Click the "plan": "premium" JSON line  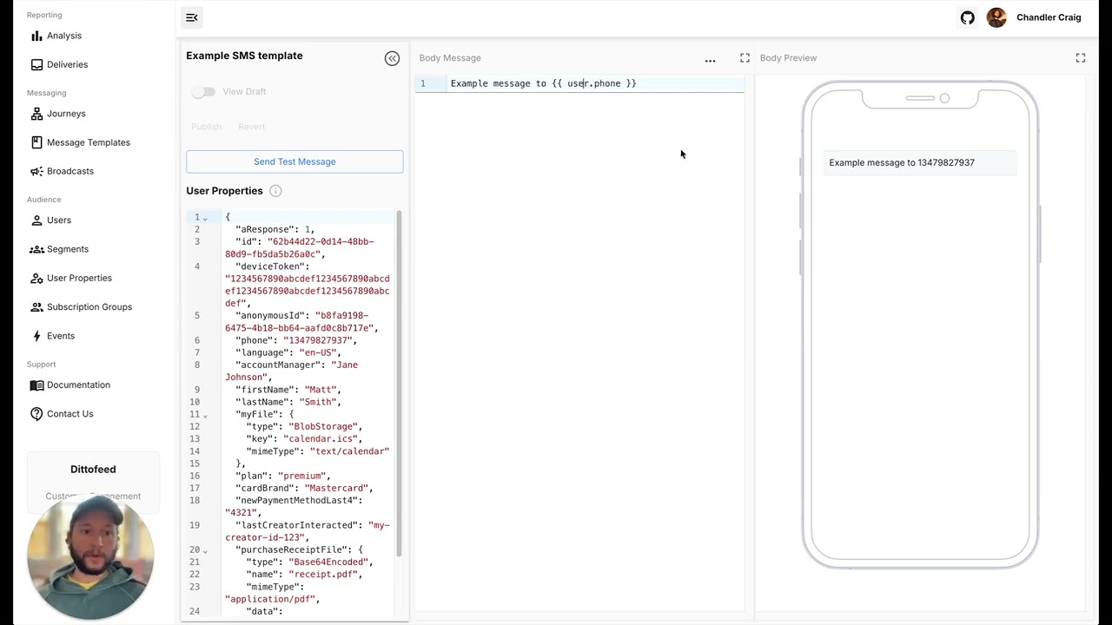pos(283,476)
